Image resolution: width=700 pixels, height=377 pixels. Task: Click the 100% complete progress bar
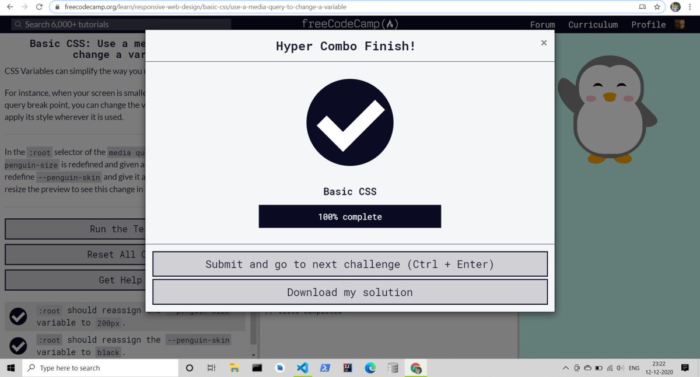point(349,216)
